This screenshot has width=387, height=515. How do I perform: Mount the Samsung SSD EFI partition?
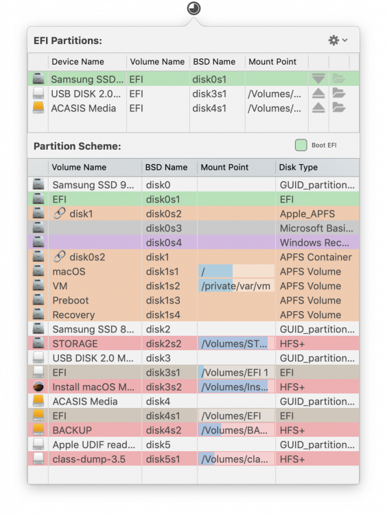318,79
